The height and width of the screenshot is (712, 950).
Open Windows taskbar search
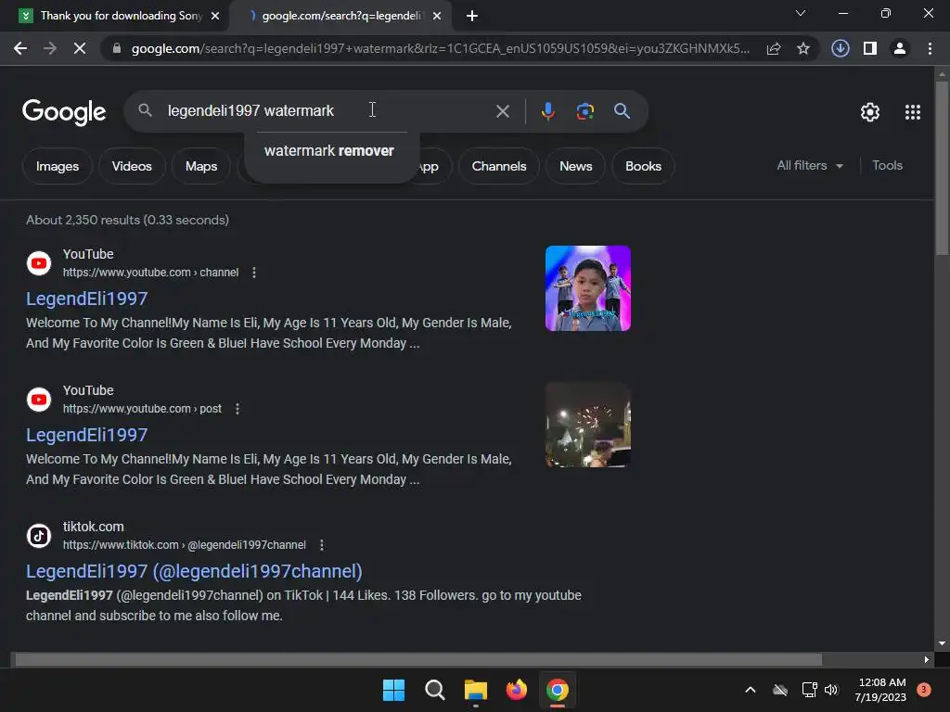tap(434, 690)
